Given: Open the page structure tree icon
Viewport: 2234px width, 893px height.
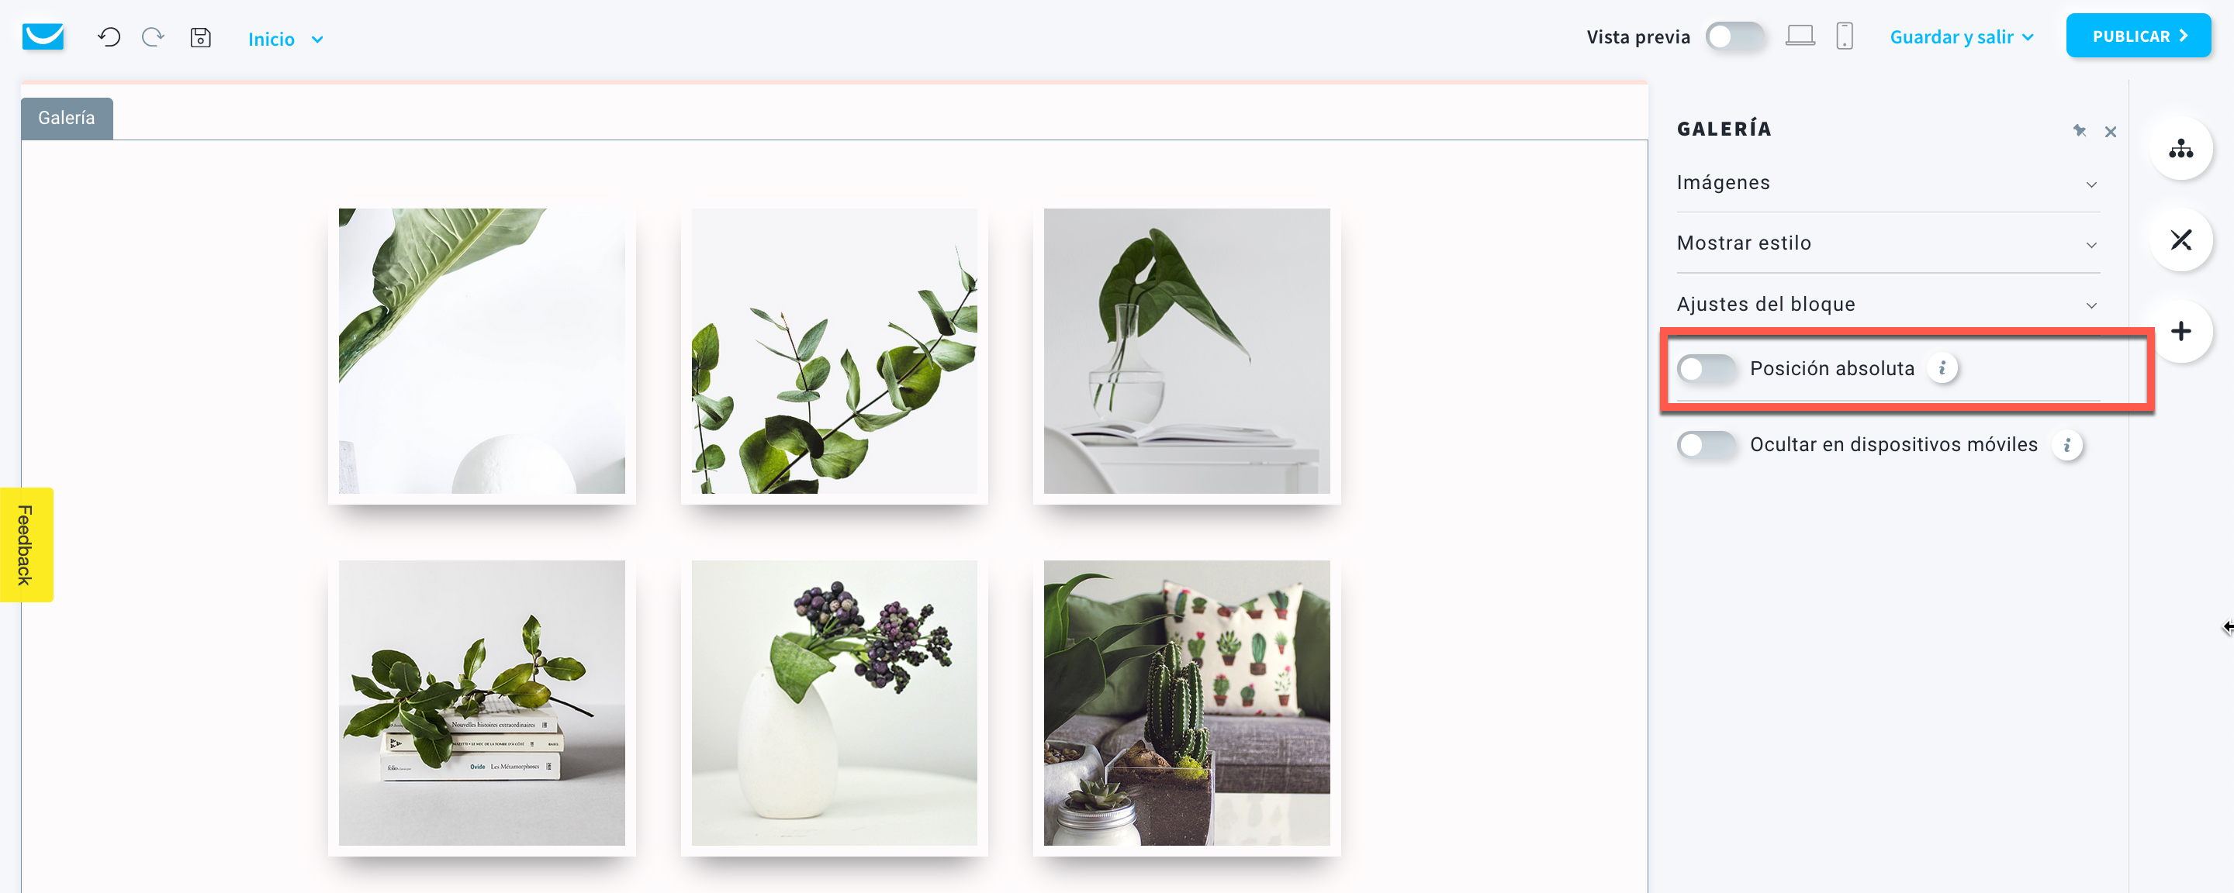Looking at the screenshot, I should [2181, 148].
